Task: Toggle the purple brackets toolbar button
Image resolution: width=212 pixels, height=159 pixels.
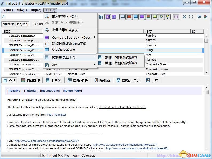Action: [x=176, y=17]
